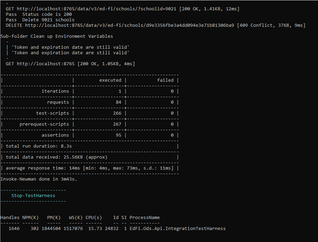Click executed value 84 for requests
This screenshot has width=318, height=242.
point(119,102)
